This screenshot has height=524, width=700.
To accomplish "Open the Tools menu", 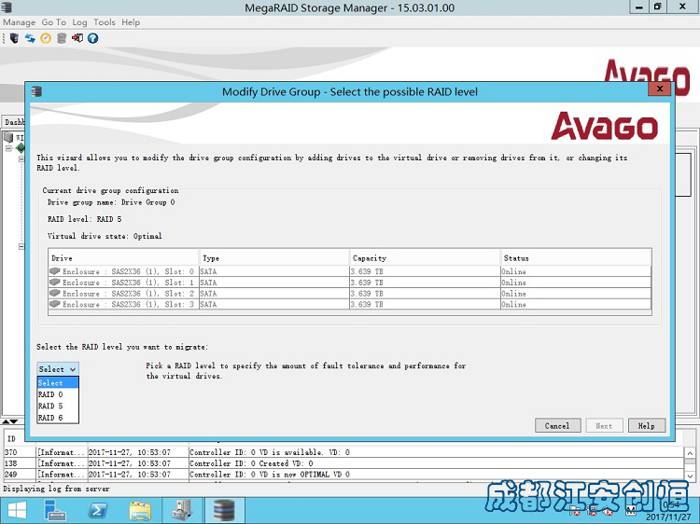I will pyautogui.click(x=104, y=22).
